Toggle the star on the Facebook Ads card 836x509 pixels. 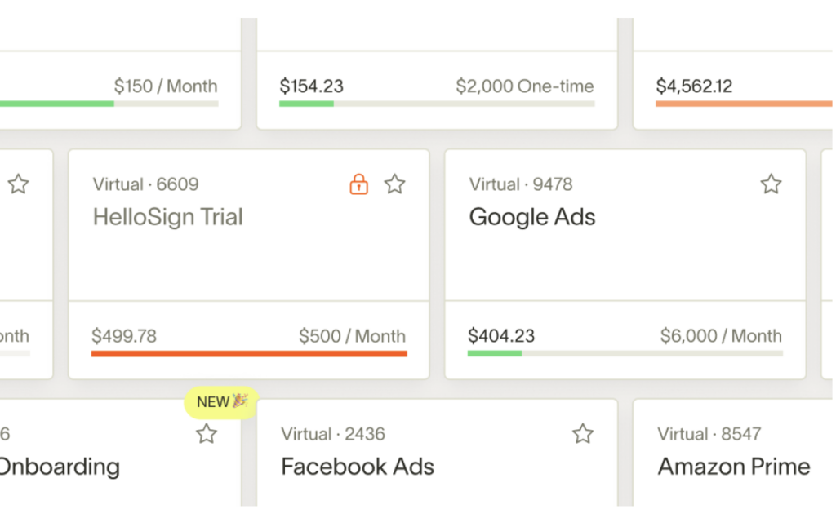coord(583,434)
